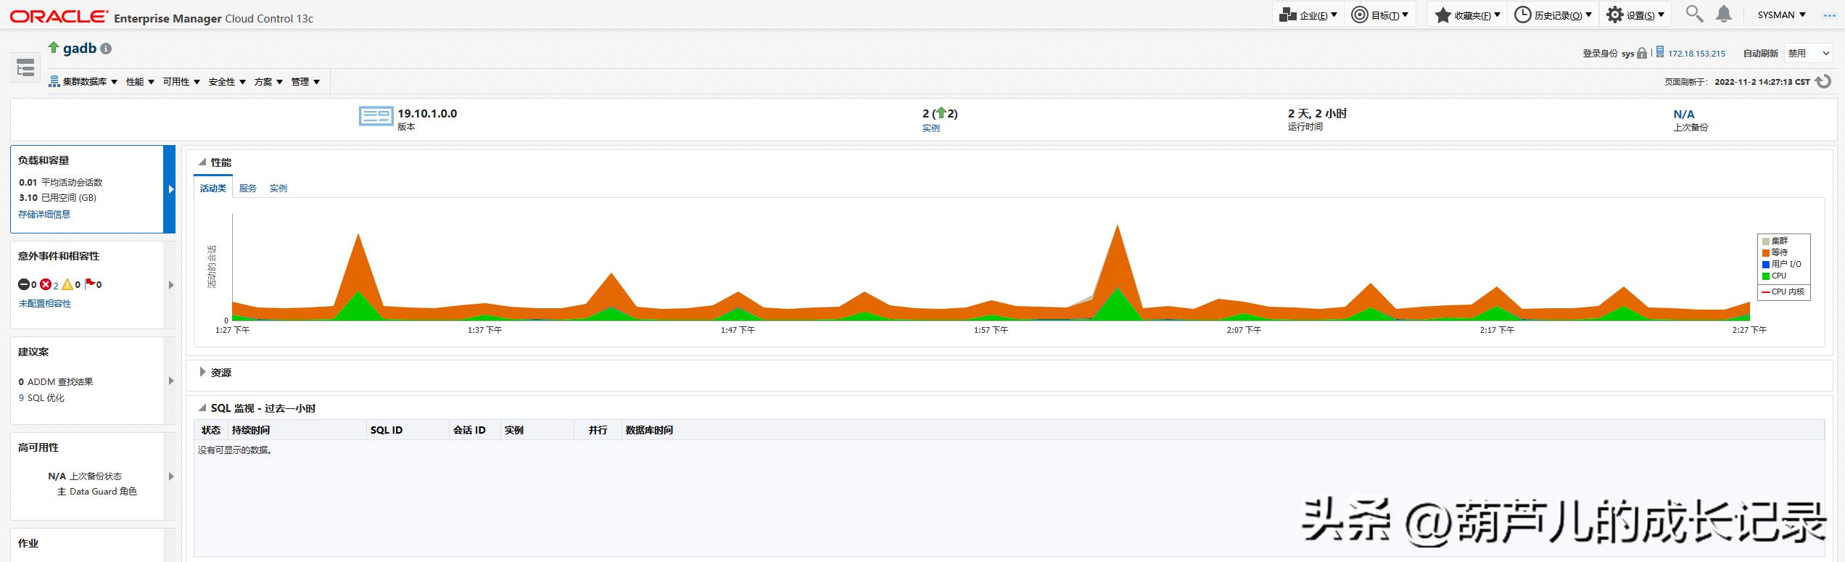Click the Cluster (集群) legend swatch
The width and height of the screenshot is (1845, 562).
pos(1766,241)
